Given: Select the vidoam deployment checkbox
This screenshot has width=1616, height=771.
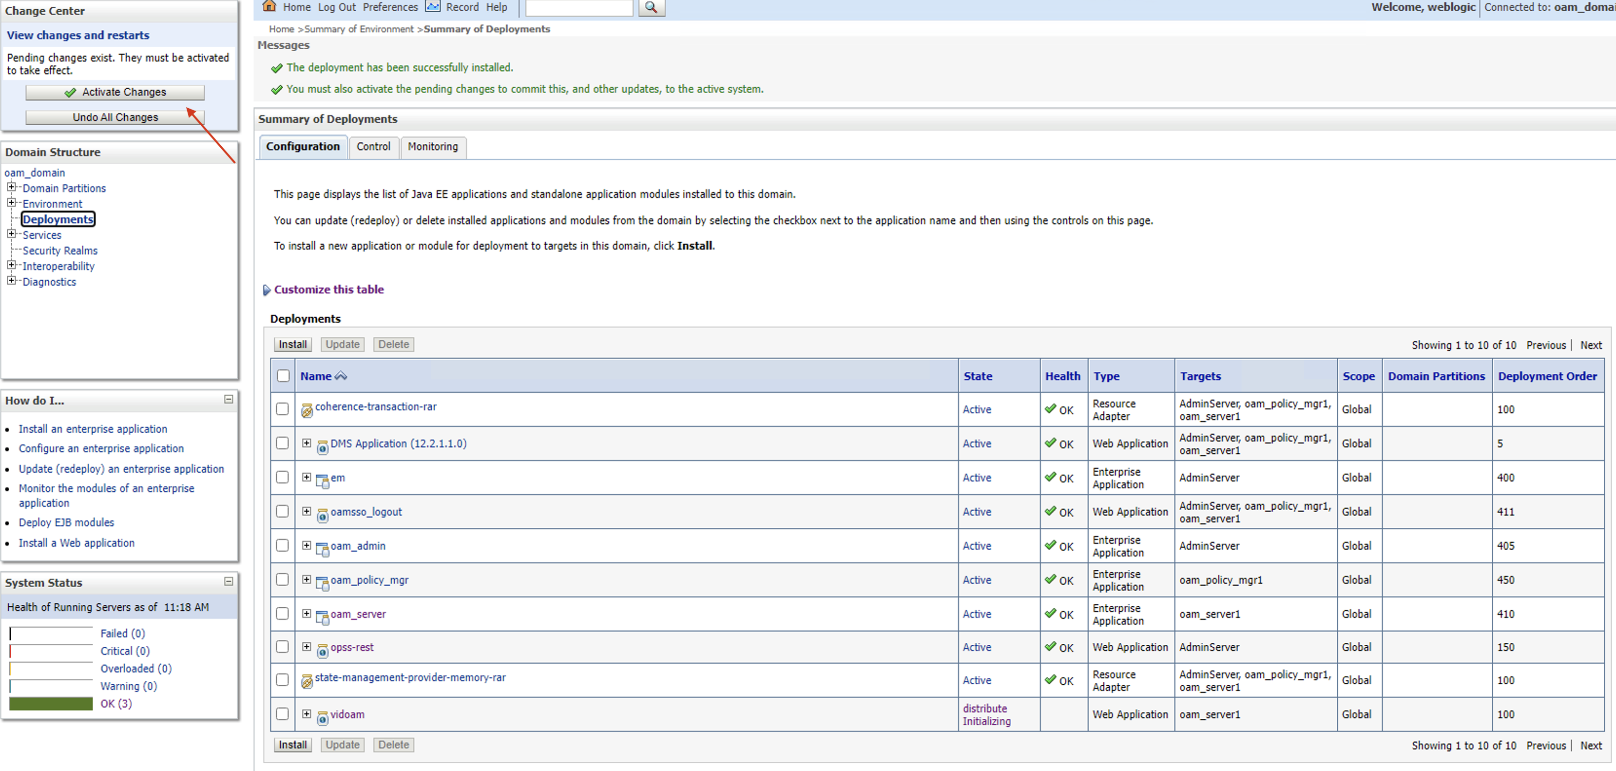Looking at the screenshot, I should tap(282, 714).
